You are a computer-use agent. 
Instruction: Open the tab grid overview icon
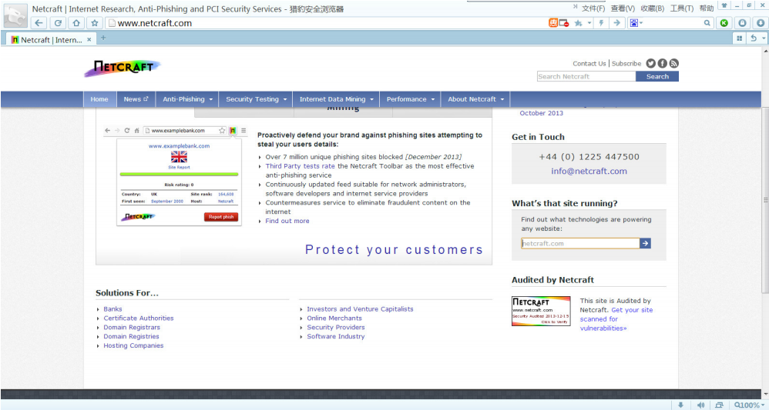point(739,38)
